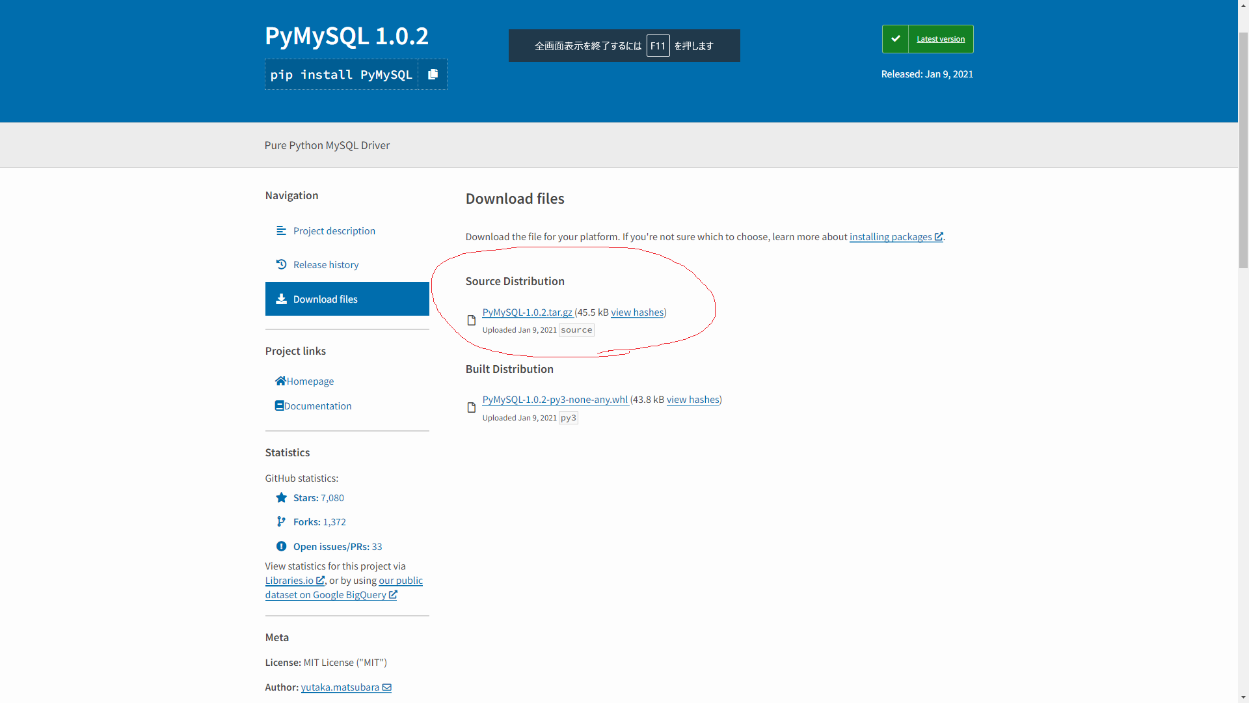This screenshot has width=1249, height=703.
Task: Click the Open issues/PRs info icon
Action: click(281, 546)
